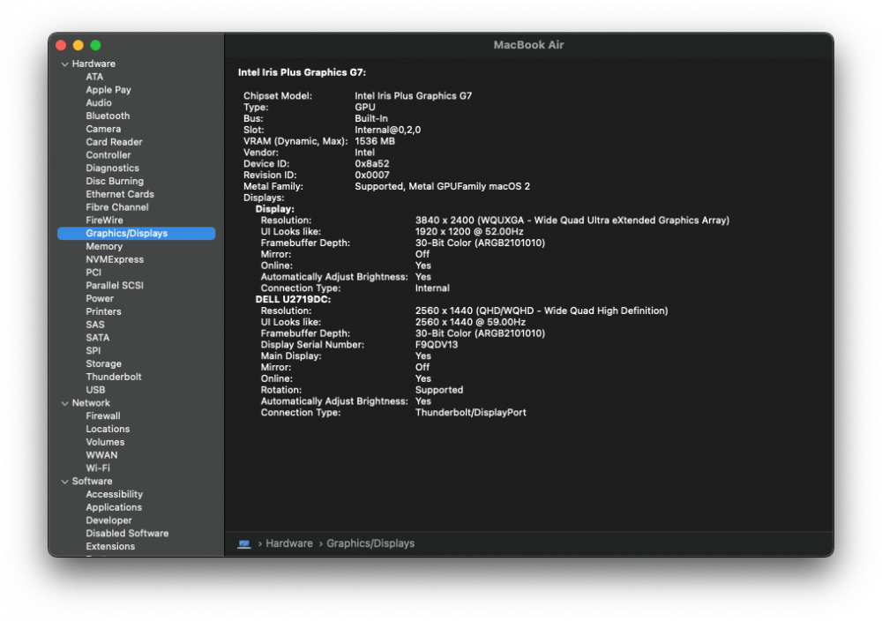Select SPI in the sidebar
This screenshot has height=621, width=882.
click(93, 350)
